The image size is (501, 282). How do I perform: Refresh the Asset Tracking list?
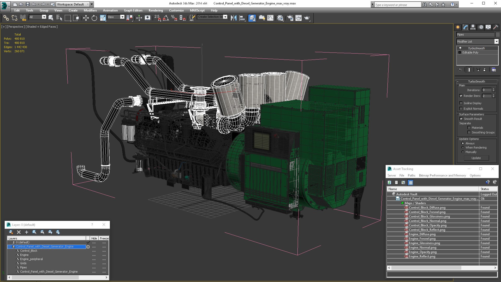coord(389,183)
